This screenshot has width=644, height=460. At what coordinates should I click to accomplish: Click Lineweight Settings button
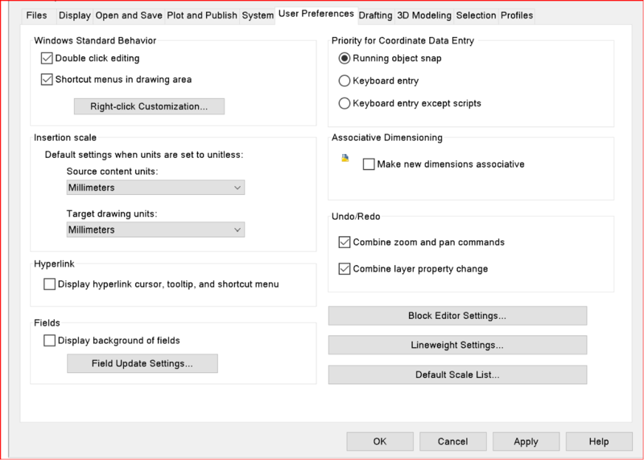(457, 345)
